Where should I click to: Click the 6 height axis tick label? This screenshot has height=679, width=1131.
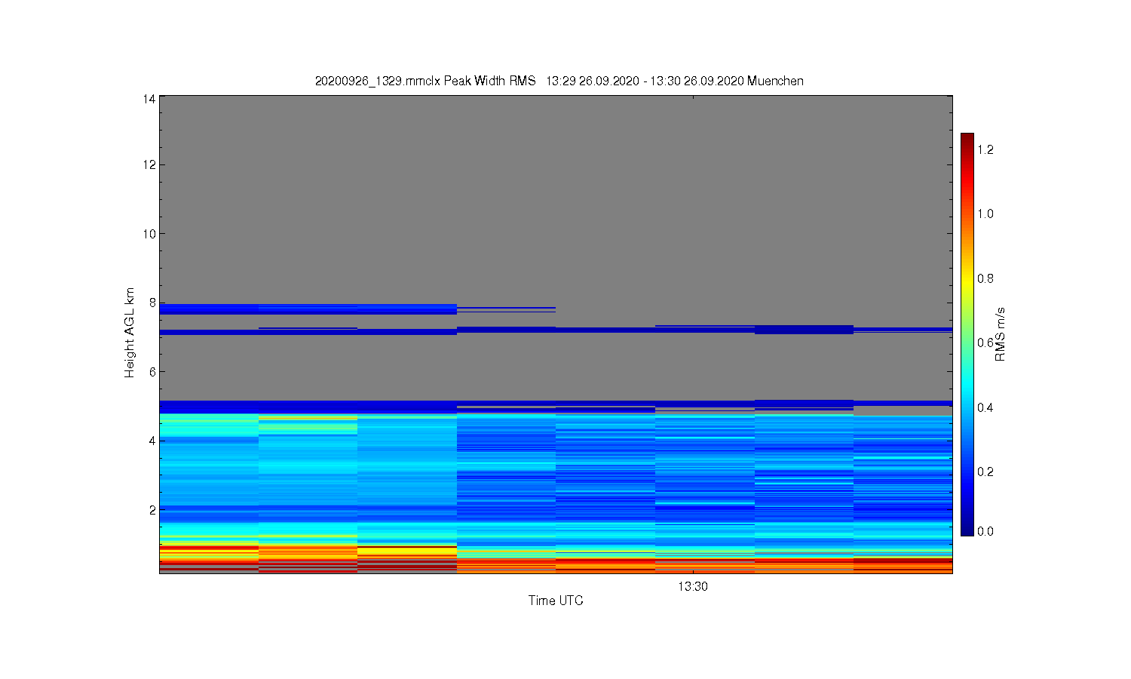tap(152, 371)
